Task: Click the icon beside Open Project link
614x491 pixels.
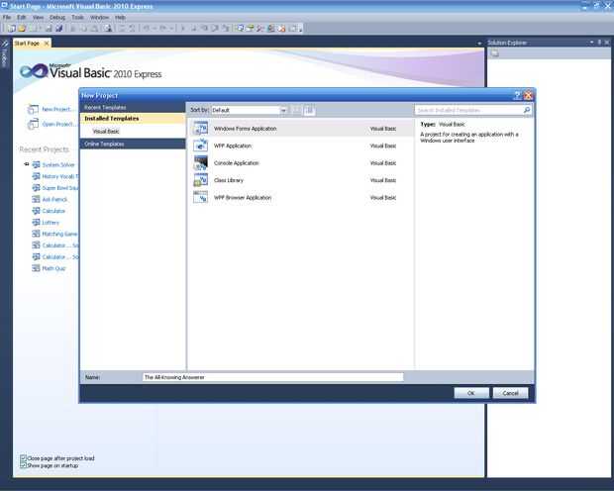Action: pyautogui.click(x=33, y=124)
